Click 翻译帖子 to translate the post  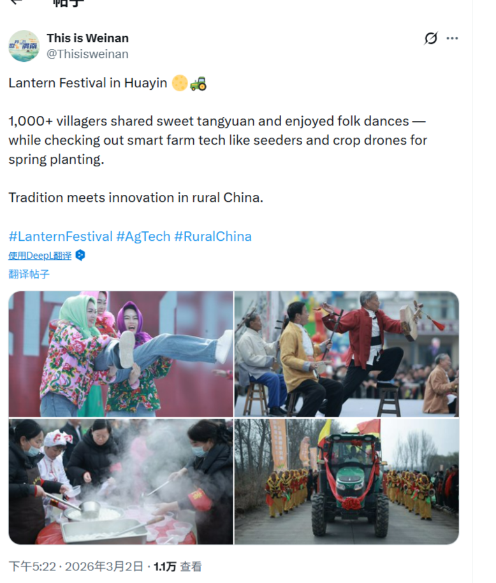pyautogui.click(x=29, y=275)
